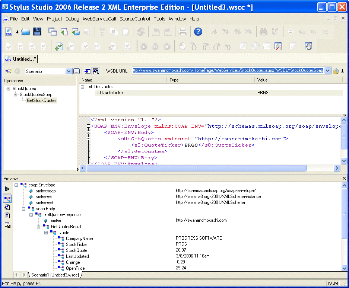This screenshot has width=349, height=288.
Task: Open the WSDL URL dropdown arrow
Action: 327,71
